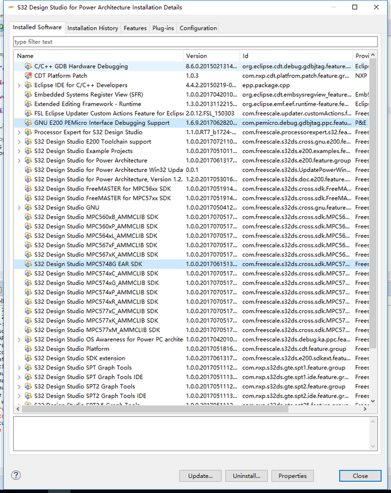Screen dimensions: 391x493
Task: Click icon beside FreeMASTER for MPC56xx SDK
Action: tap(28, 189)
